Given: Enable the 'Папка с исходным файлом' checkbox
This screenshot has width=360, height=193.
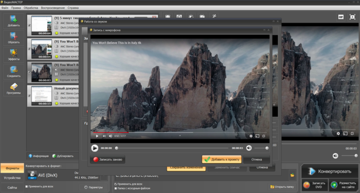Looking at the screenshot, I should tap(116, 188).
